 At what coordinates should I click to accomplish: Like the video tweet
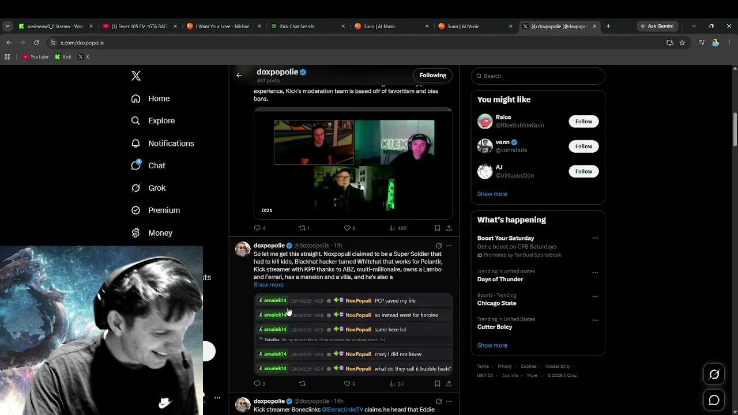349,228
